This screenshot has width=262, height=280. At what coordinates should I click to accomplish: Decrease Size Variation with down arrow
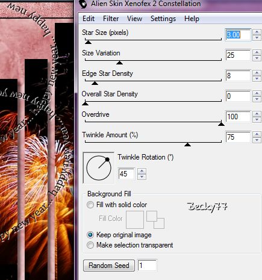pos(257,58)
